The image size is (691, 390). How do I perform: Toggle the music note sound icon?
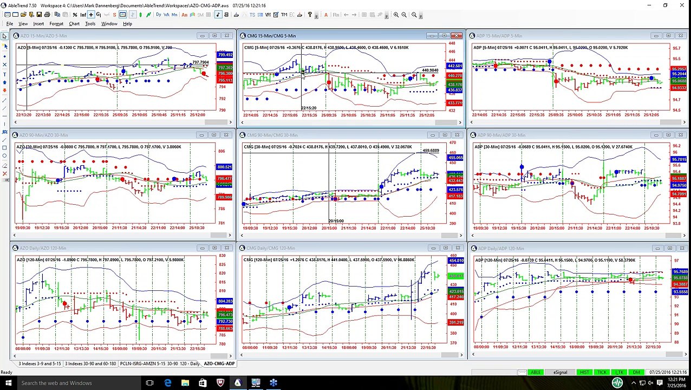[218, 15]
